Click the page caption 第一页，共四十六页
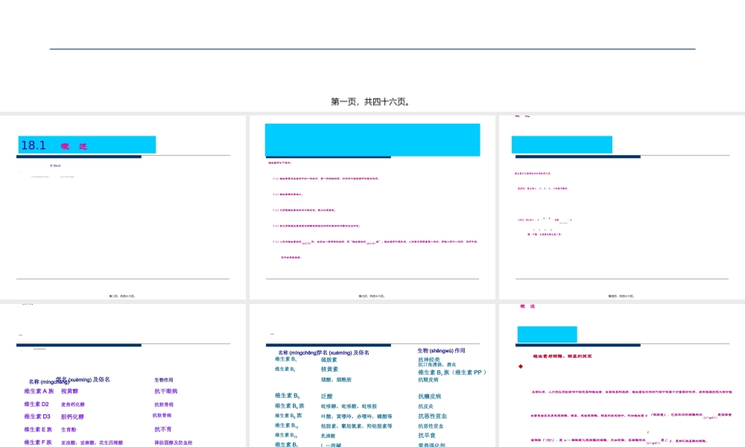This screenshot has width=745, height=447. pyautogui.click(x=370, y=102)
